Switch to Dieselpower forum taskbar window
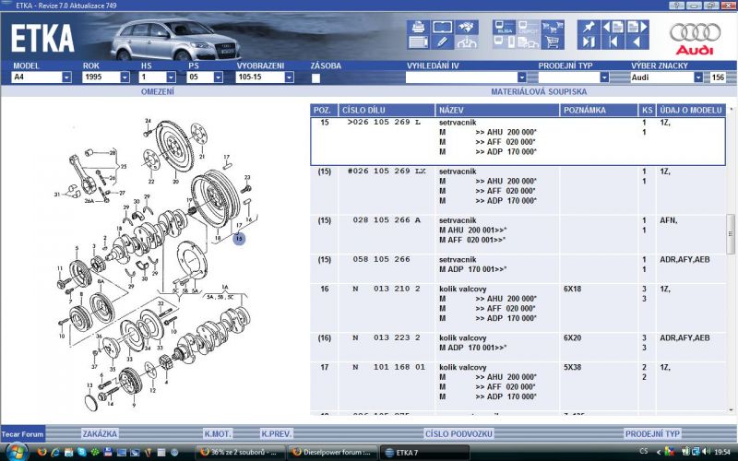 331,453
